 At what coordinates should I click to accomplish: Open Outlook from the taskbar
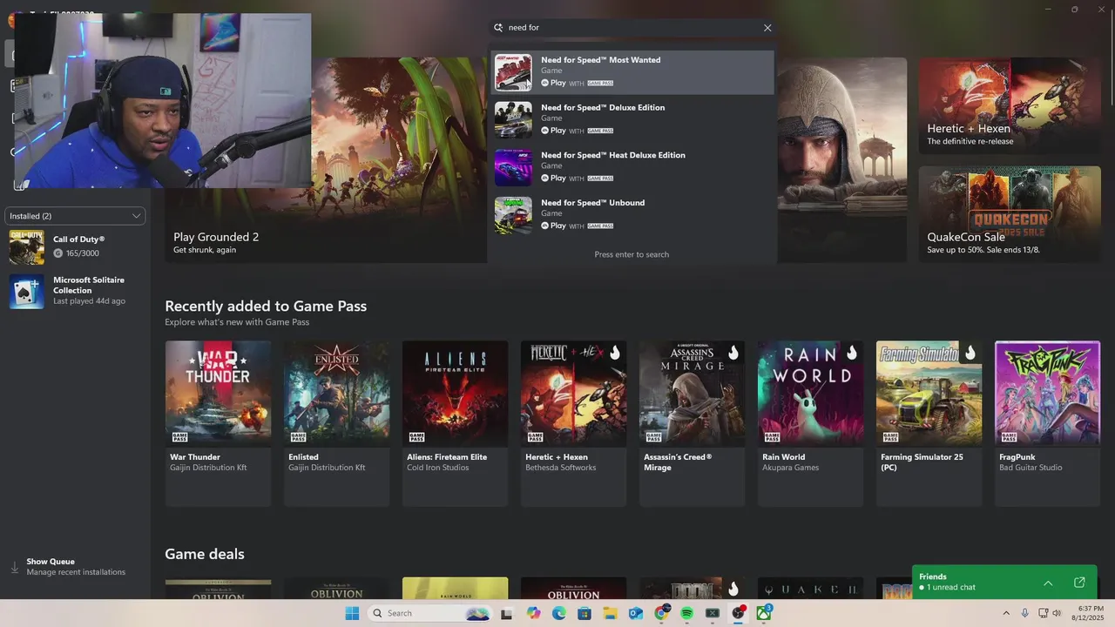(636, 613)
